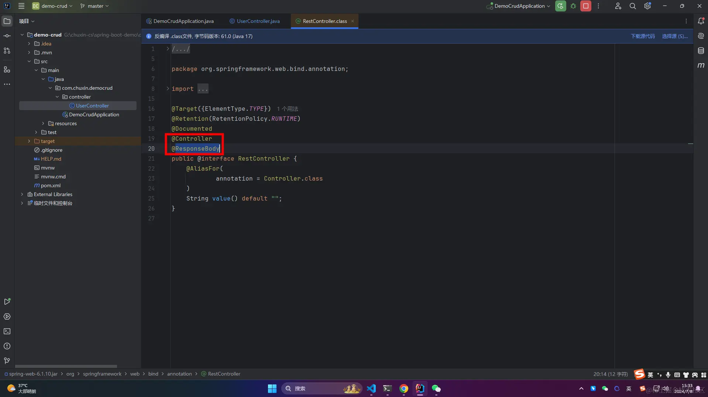708x397 pixels.
Task: Rerun DemoCrudApplication
Action: click(560, 6)
